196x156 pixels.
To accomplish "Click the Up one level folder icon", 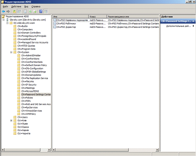I will coord(14,11).
